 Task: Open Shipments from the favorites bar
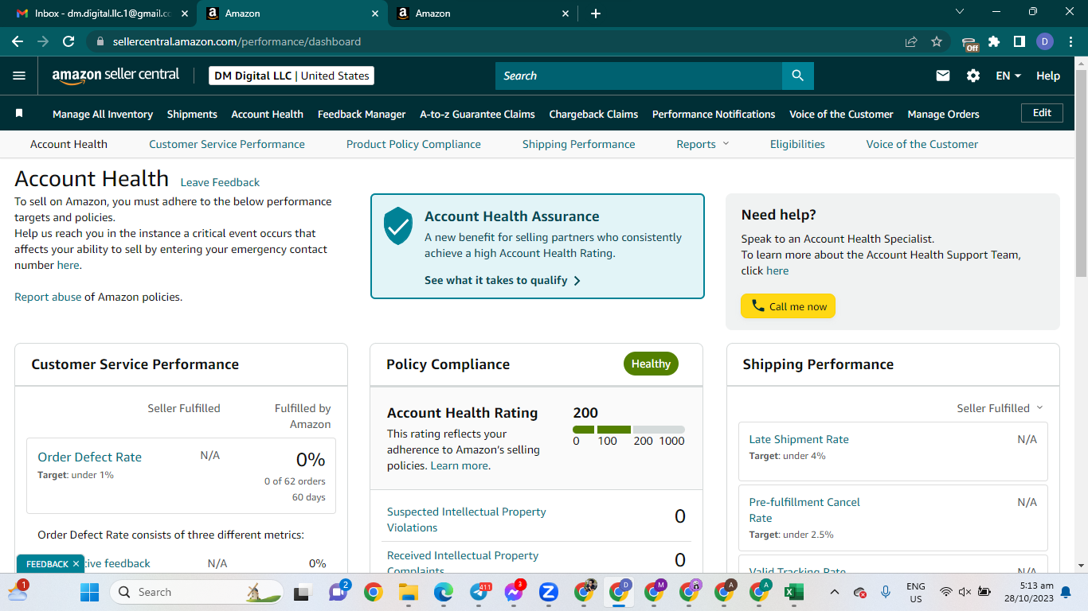tap(192, 114)
